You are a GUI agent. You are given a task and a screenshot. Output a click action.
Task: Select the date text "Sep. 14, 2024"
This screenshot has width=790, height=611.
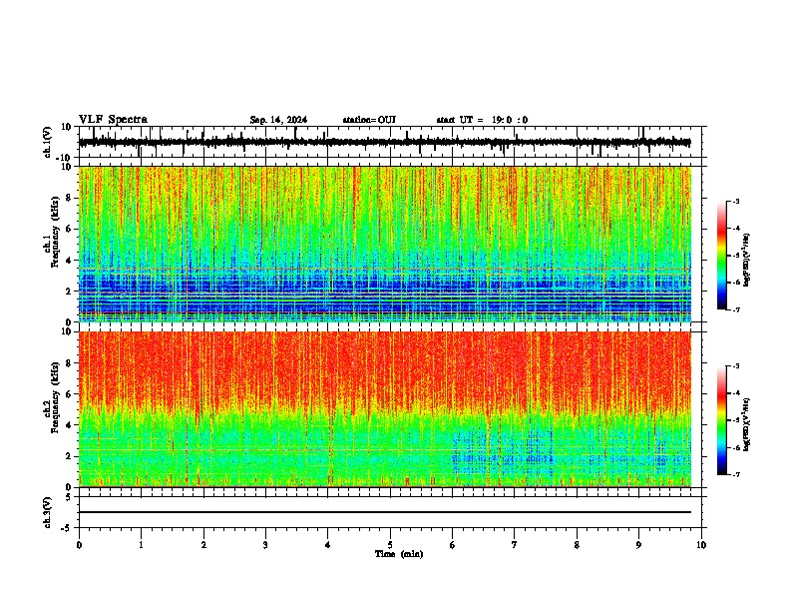coord(278,120)
